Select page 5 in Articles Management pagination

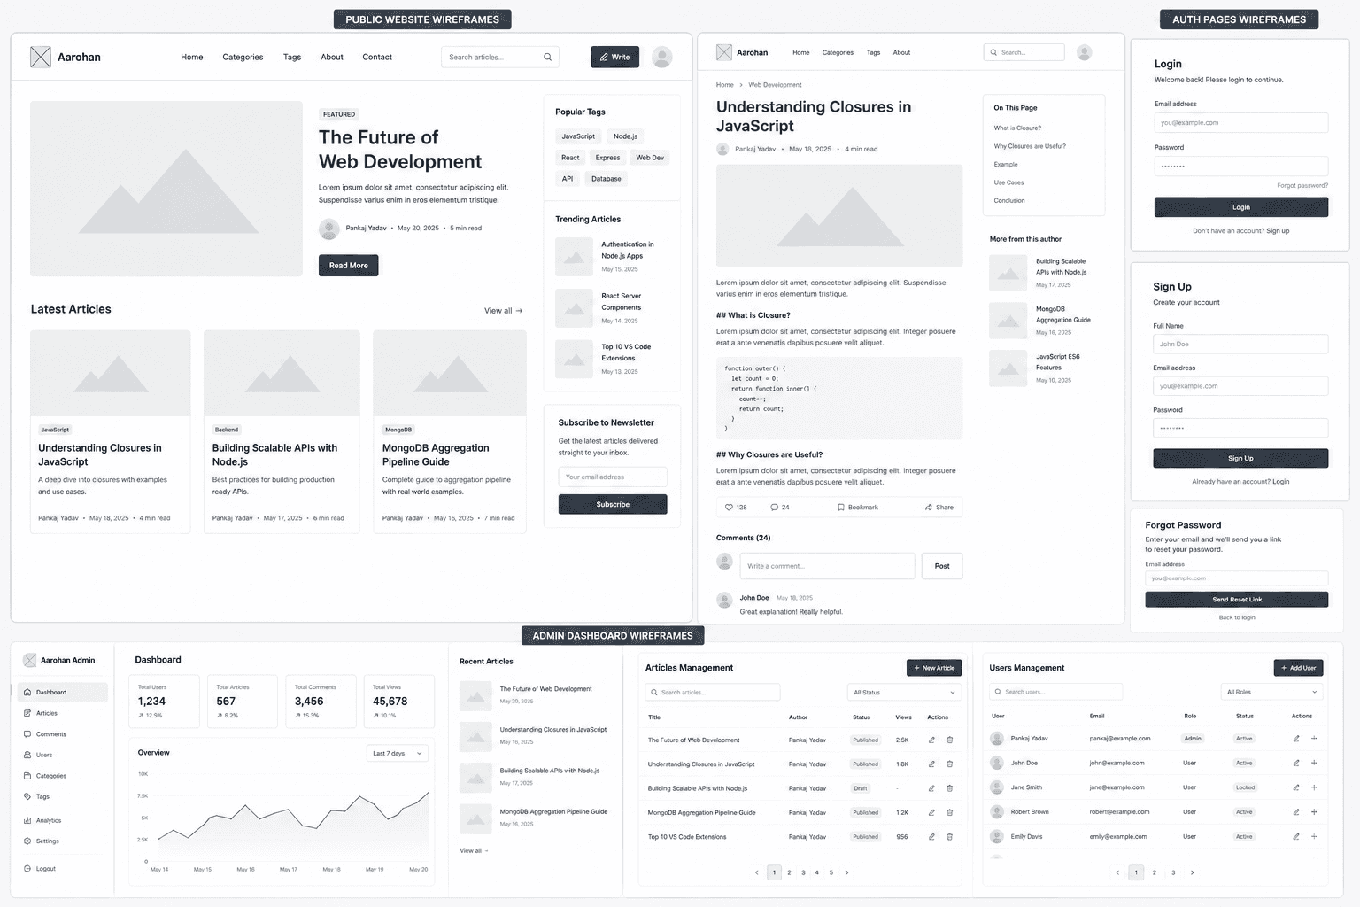(831, 872)
